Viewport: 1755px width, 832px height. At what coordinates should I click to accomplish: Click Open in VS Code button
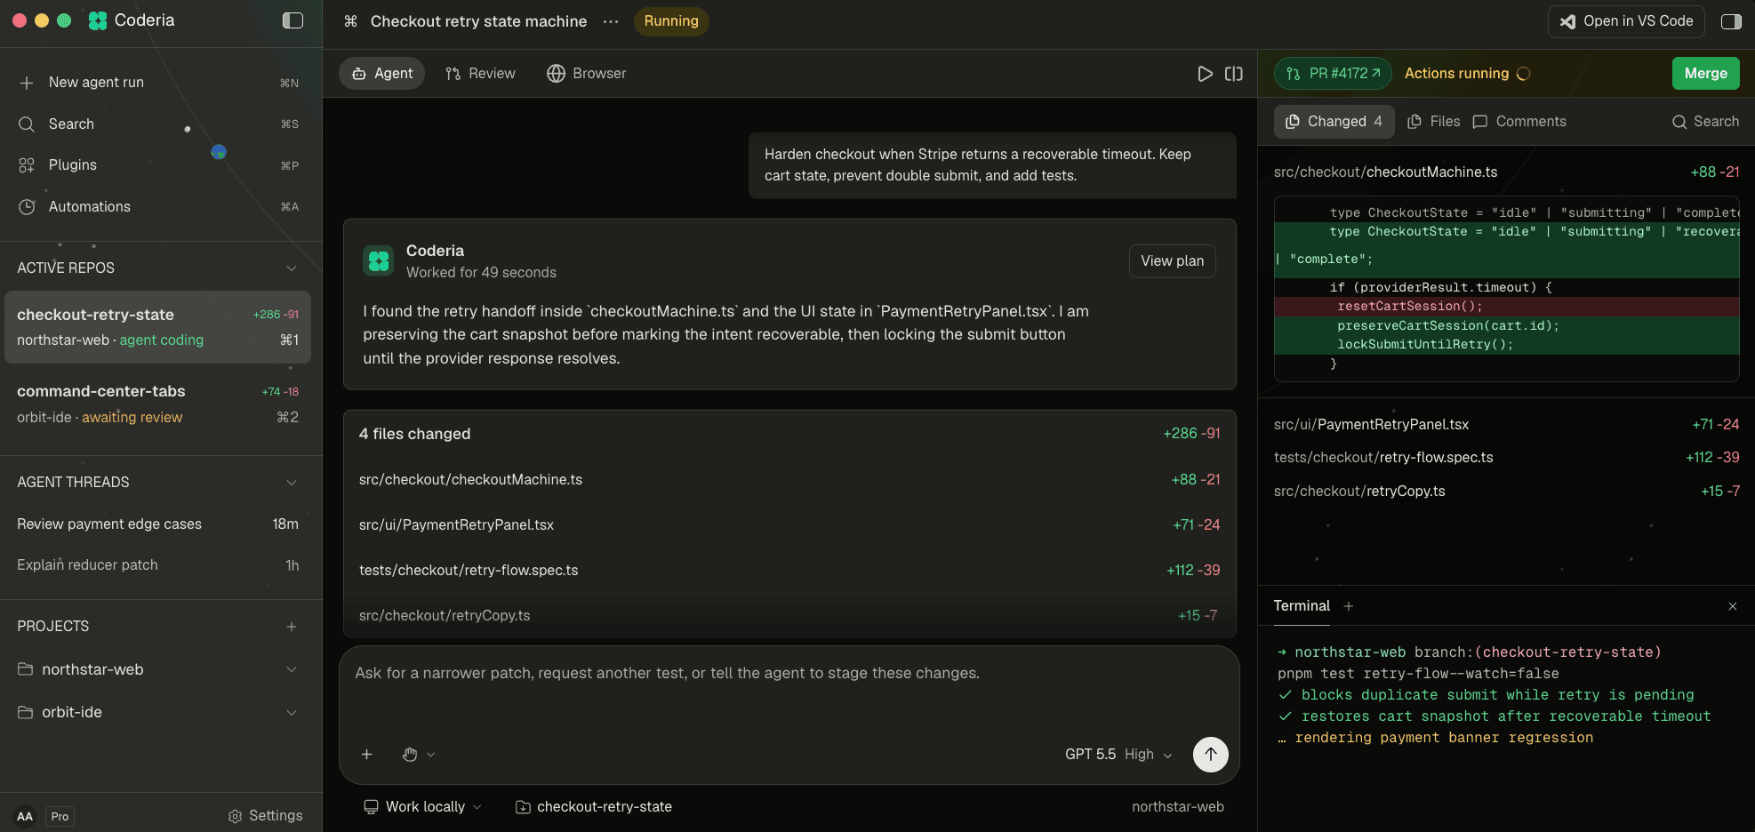[1626, 21]
